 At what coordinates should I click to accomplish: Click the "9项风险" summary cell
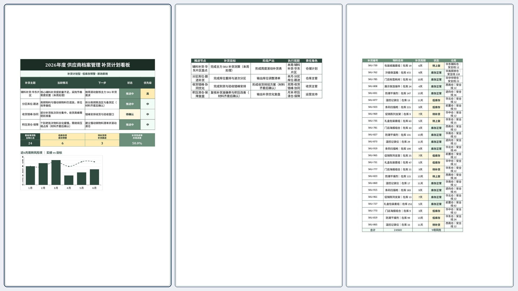tap(436, 230)
